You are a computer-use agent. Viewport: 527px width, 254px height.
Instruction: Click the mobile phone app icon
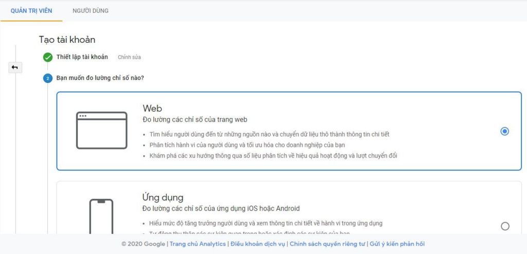pyautogui.click(x=101, y=216)
